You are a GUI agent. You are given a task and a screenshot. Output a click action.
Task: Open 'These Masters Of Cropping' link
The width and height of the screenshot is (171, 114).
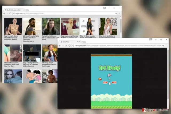(x=11, y=64)
